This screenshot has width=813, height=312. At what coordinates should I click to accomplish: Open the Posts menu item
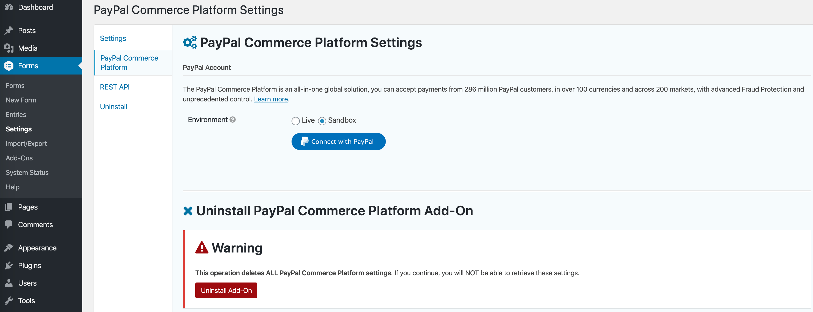pos(41,31)
